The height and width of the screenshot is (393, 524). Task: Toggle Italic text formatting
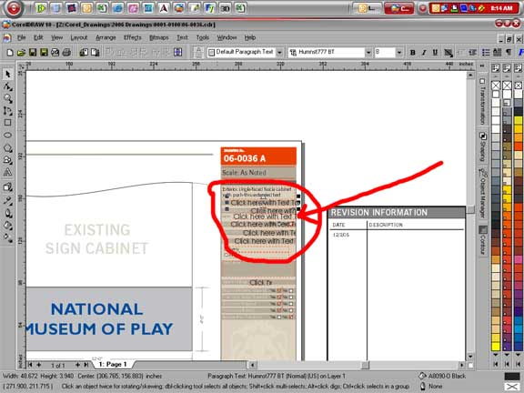(424, 53)
